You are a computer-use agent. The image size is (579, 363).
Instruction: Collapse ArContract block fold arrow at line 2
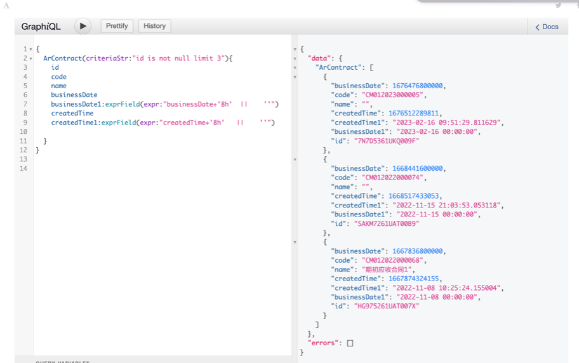coord(30,58)
